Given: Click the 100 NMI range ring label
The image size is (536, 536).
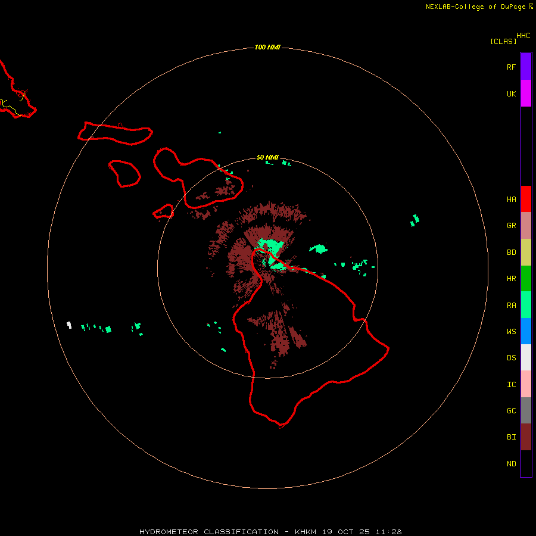Looking at the screenshot, I should 267,47.
